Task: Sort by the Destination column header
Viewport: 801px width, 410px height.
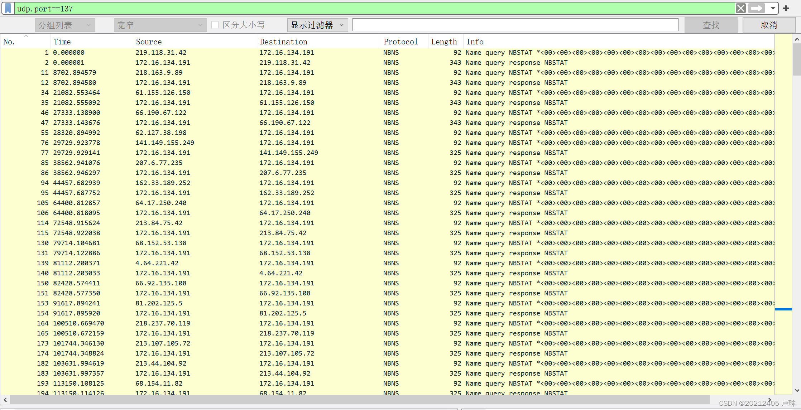Action: click(x=319, y=42)
